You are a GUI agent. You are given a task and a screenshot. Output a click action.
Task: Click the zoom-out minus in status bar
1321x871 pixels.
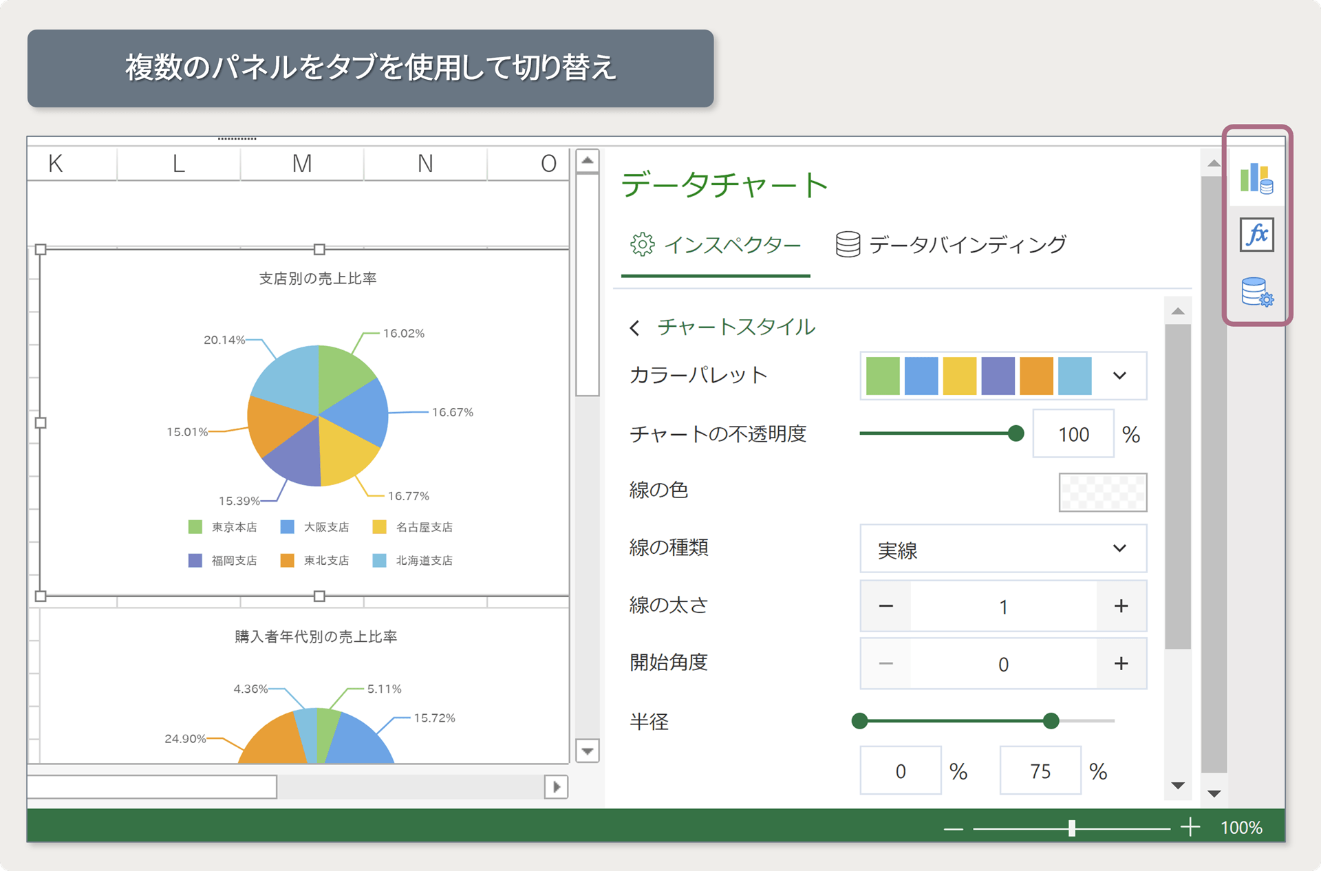953,829
